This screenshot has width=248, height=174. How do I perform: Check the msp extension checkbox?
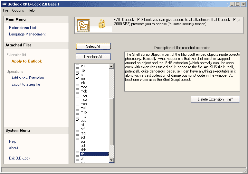point(77,112)
